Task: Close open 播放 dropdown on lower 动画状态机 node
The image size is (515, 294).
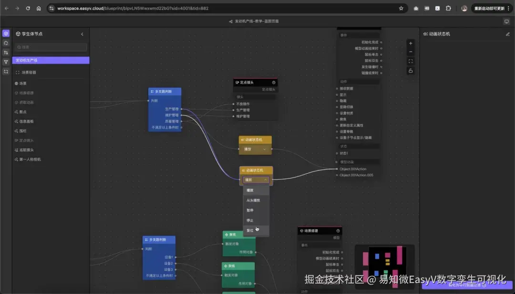Action: coord(256,180)
